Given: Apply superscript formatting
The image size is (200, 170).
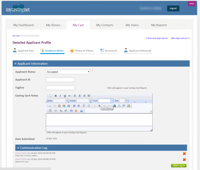Looking at the screenshot, I should (66, 111).
